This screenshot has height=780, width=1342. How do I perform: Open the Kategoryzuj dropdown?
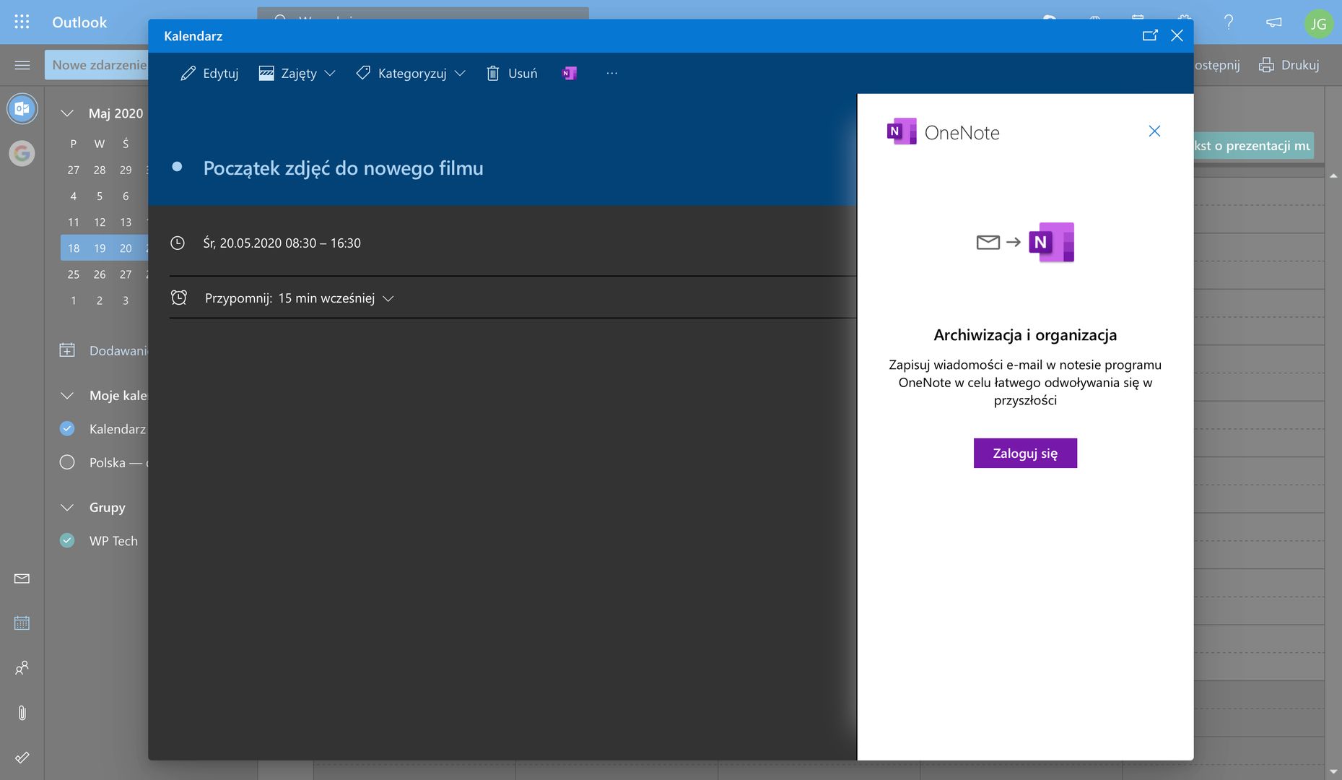coord(411,73)
